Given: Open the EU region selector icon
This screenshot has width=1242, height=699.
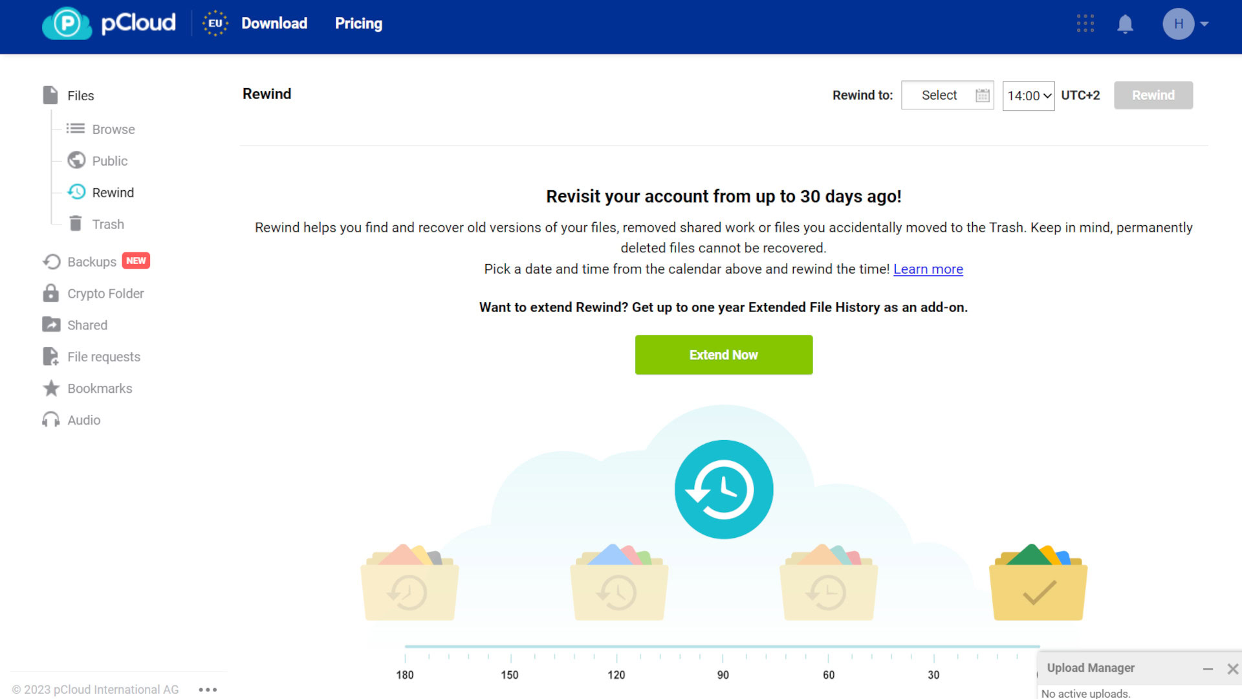Looking at the screenshot, I should pyautogui.click(x=215, y=23).
